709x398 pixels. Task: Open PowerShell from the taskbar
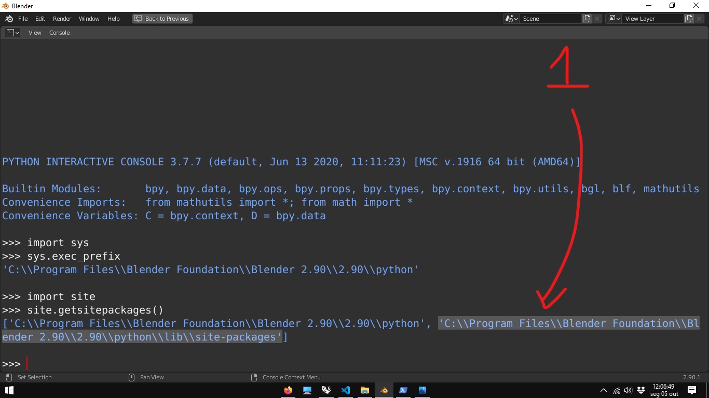coord(403,390)
